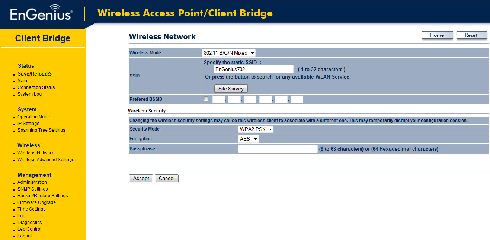Focus the Passphrase input field
Screen dimensions: 490x240
tap(278, 149)
